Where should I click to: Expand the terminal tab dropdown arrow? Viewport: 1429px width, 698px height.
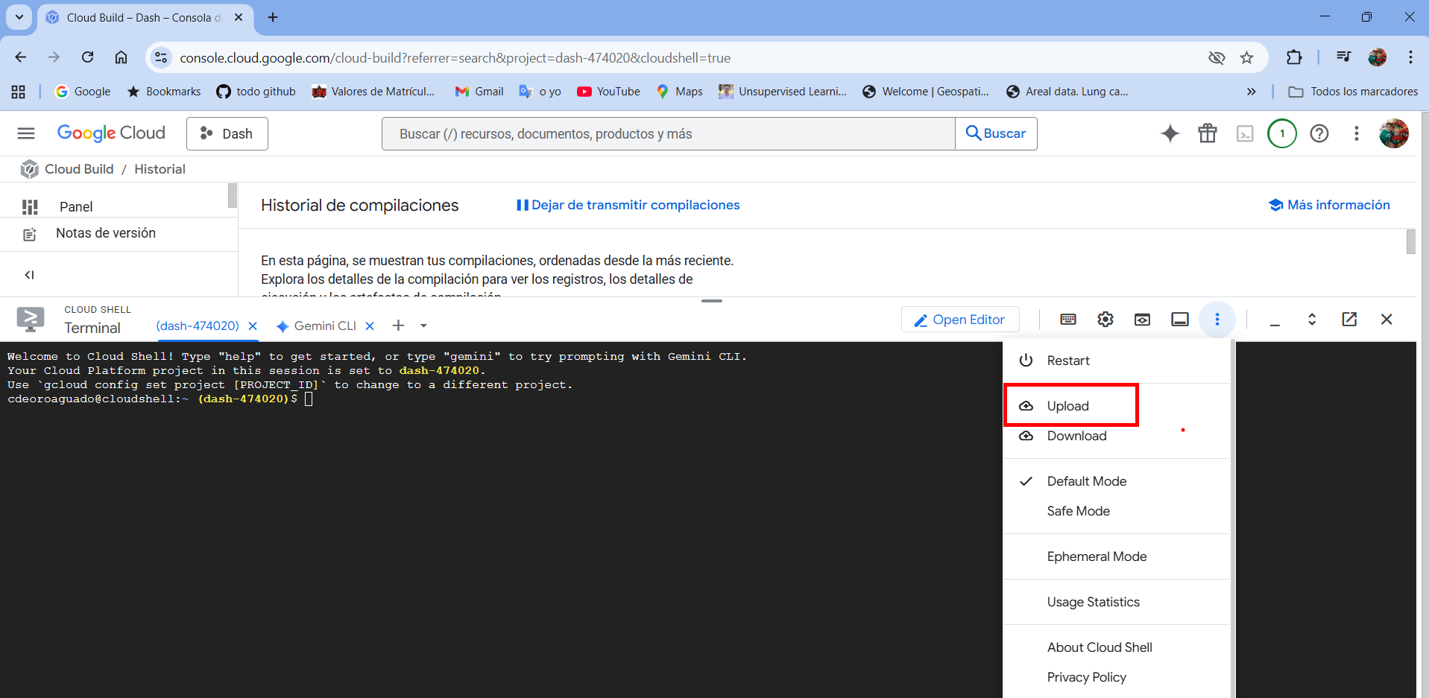[423, 326]
